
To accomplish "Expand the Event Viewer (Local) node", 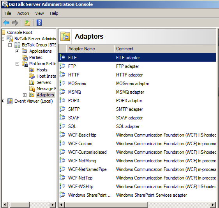I will (x=3, y=101).
